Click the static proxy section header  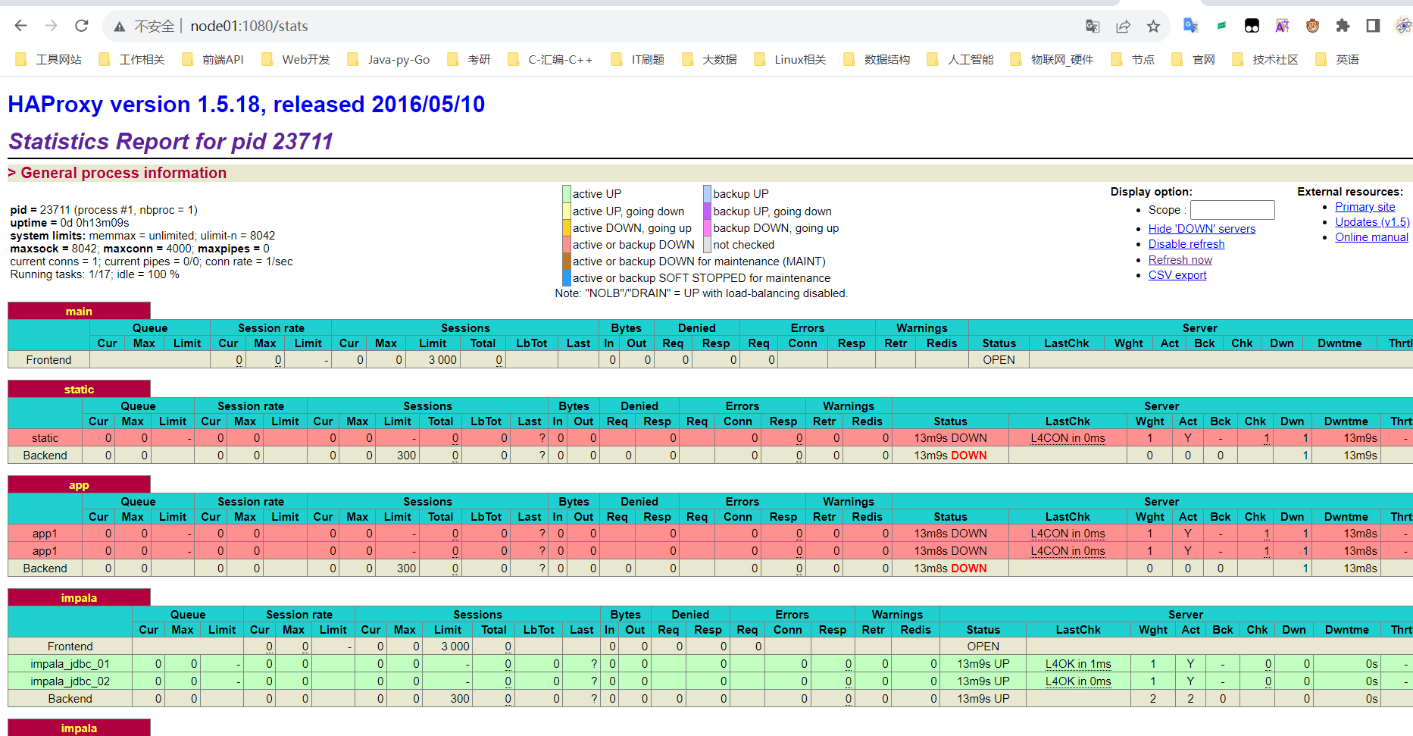(79, 389)
